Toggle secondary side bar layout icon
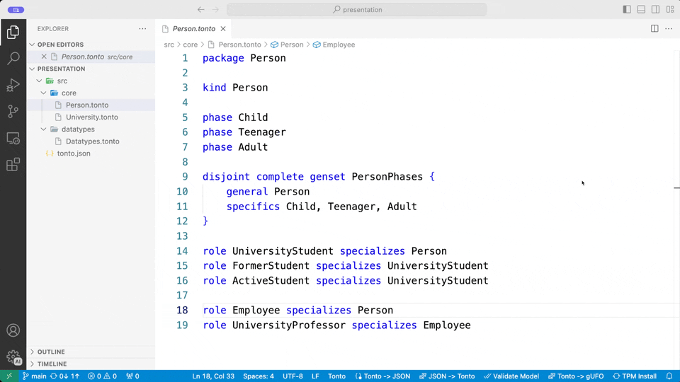The width and height of the screenshot is (680, 382). [655, 9]
